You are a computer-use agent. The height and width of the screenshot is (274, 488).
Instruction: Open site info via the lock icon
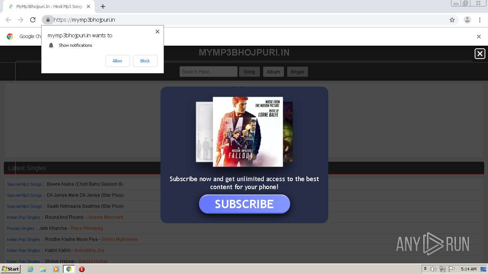tap(48, 20)
